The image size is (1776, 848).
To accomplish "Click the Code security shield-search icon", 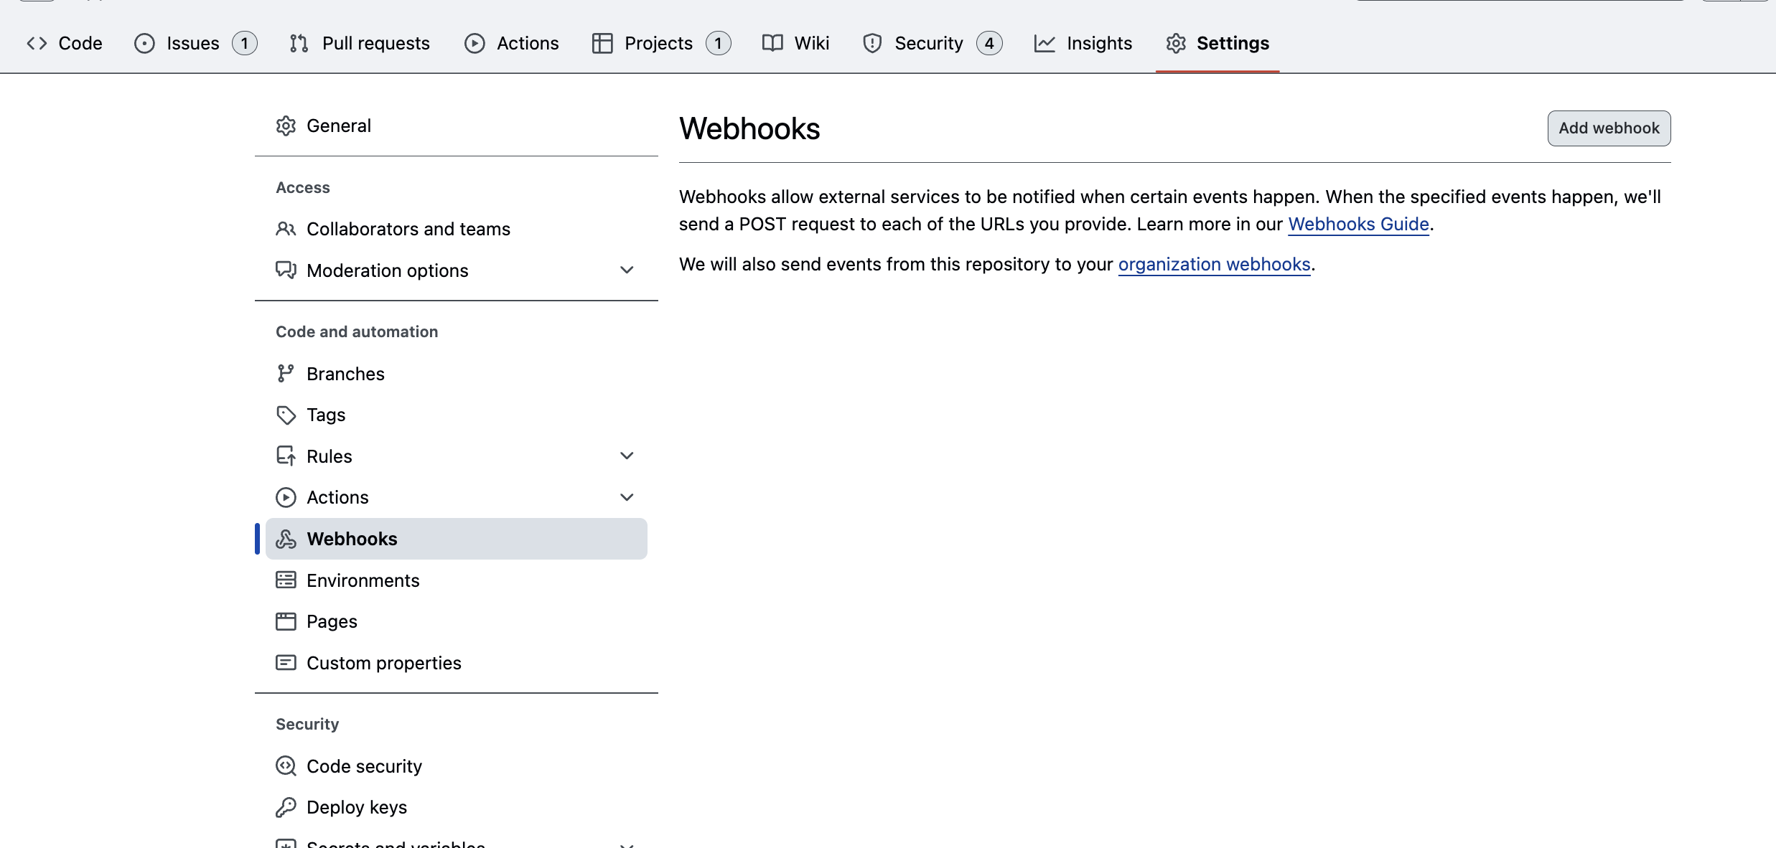I will click(286, 766).
